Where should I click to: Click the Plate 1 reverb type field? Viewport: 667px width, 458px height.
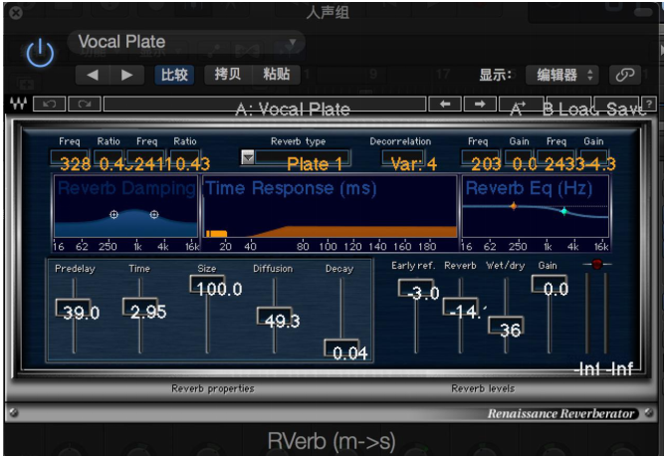tap(303, 158)
